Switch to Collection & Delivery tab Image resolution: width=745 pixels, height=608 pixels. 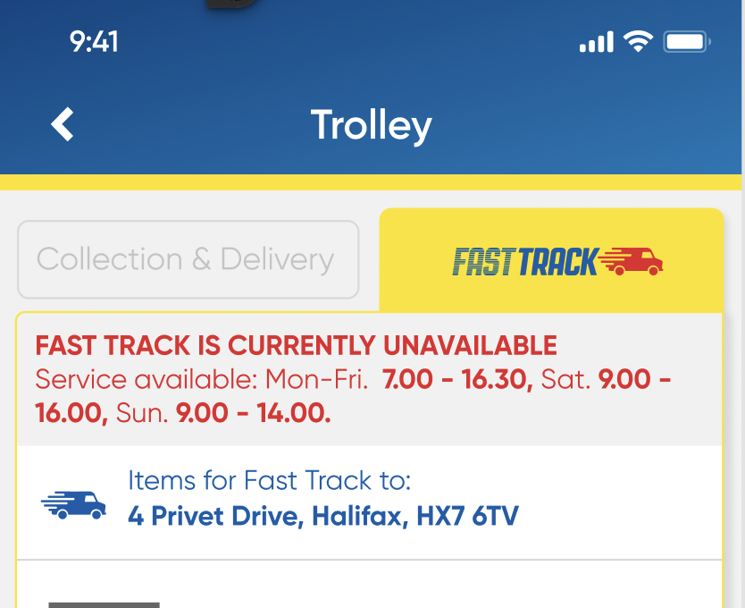coord(188,259)
